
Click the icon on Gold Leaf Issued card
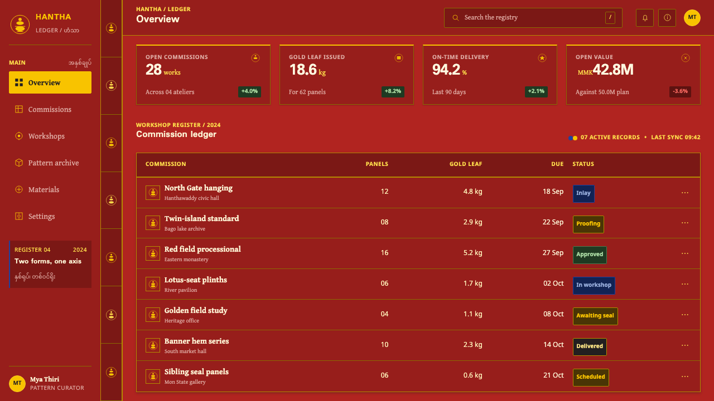click(399, 57)
